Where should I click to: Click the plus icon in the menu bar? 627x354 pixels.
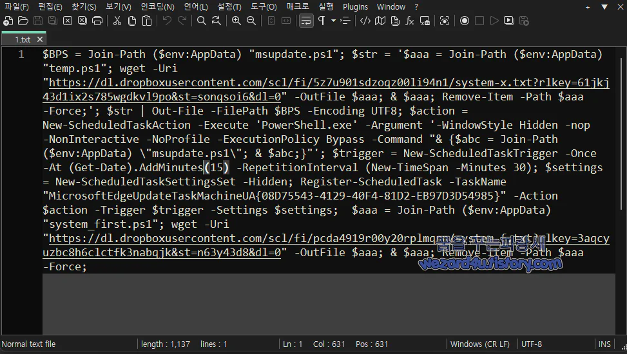tap(588, 7)
